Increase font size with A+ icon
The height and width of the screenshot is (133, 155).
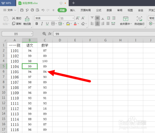77,18
